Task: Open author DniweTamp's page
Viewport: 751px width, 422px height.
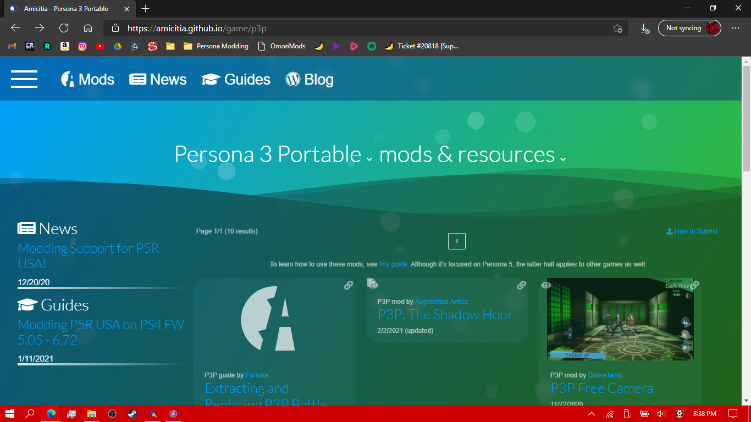Action: (x=605, y=375)
